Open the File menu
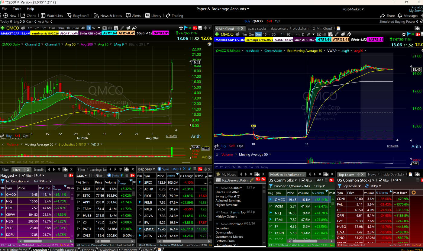This screenshot has width=423, height=251. coord(5,9)
